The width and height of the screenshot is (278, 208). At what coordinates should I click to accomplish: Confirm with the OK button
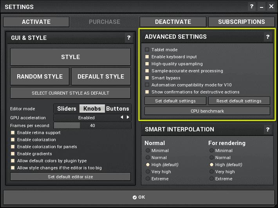[139, 197]
